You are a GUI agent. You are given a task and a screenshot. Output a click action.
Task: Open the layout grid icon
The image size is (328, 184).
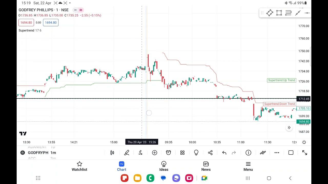tap(182, 153)
